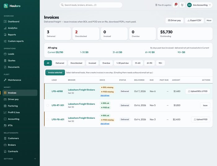Open the Ava Accounting user dropdown
The image size is (217, 166).
[x=200, y=5]
